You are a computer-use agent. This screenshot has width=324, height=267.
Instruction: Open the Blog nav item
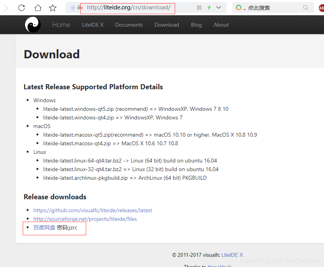click(x=196, y=25)
